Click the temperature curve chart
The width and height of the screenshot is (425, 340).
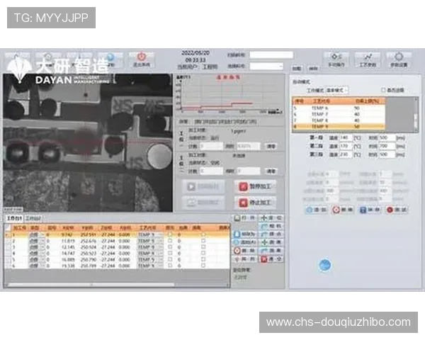pyautogui.click(x=229, y=93)
